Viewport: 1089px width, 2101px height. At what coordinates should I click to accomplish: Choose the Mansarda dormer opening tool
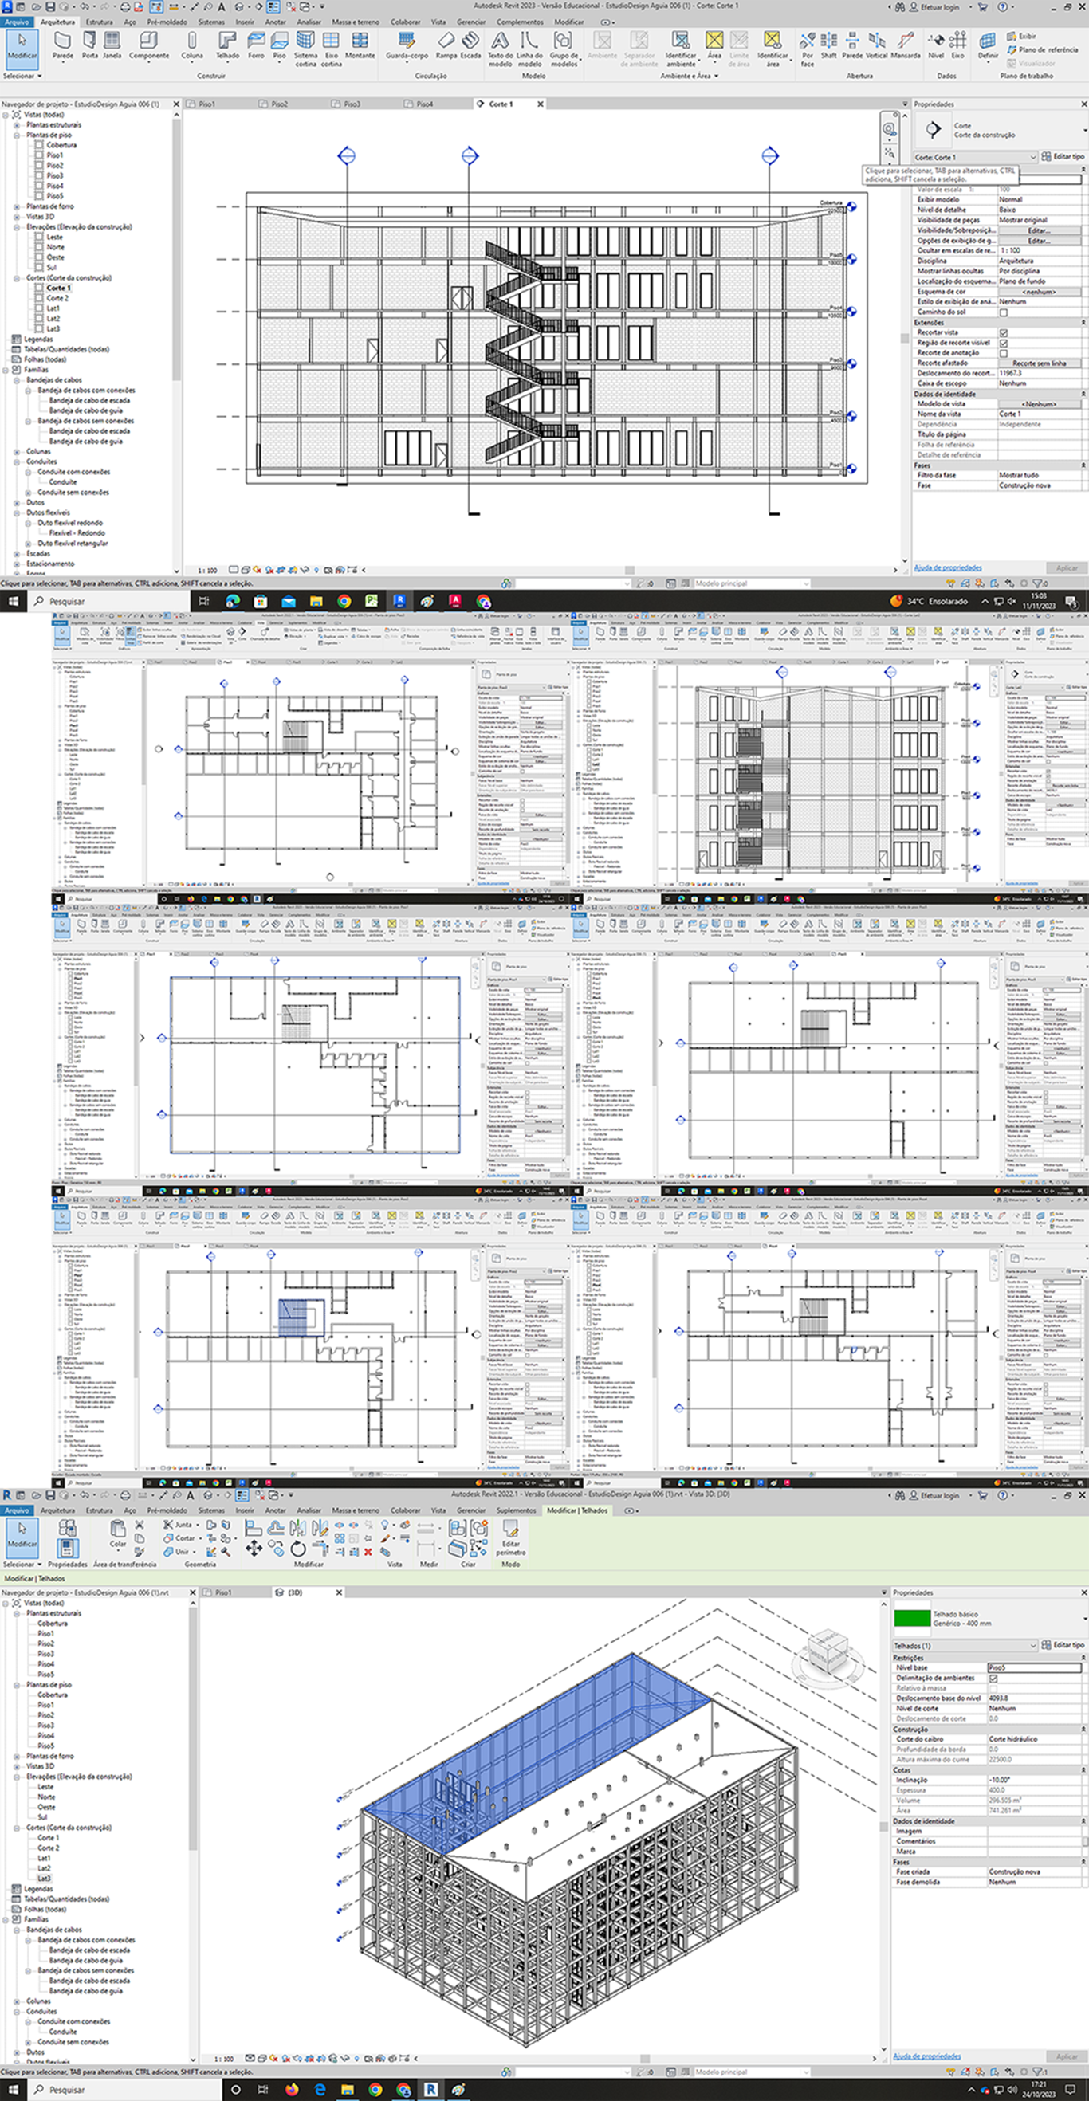(906, 45)
